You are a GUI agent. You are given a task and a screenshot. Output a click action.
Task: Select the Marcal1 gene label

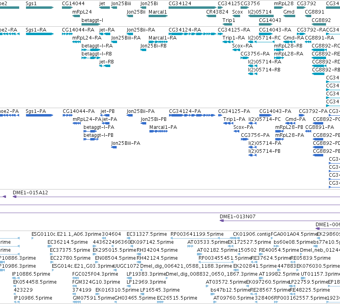[158, 12]
